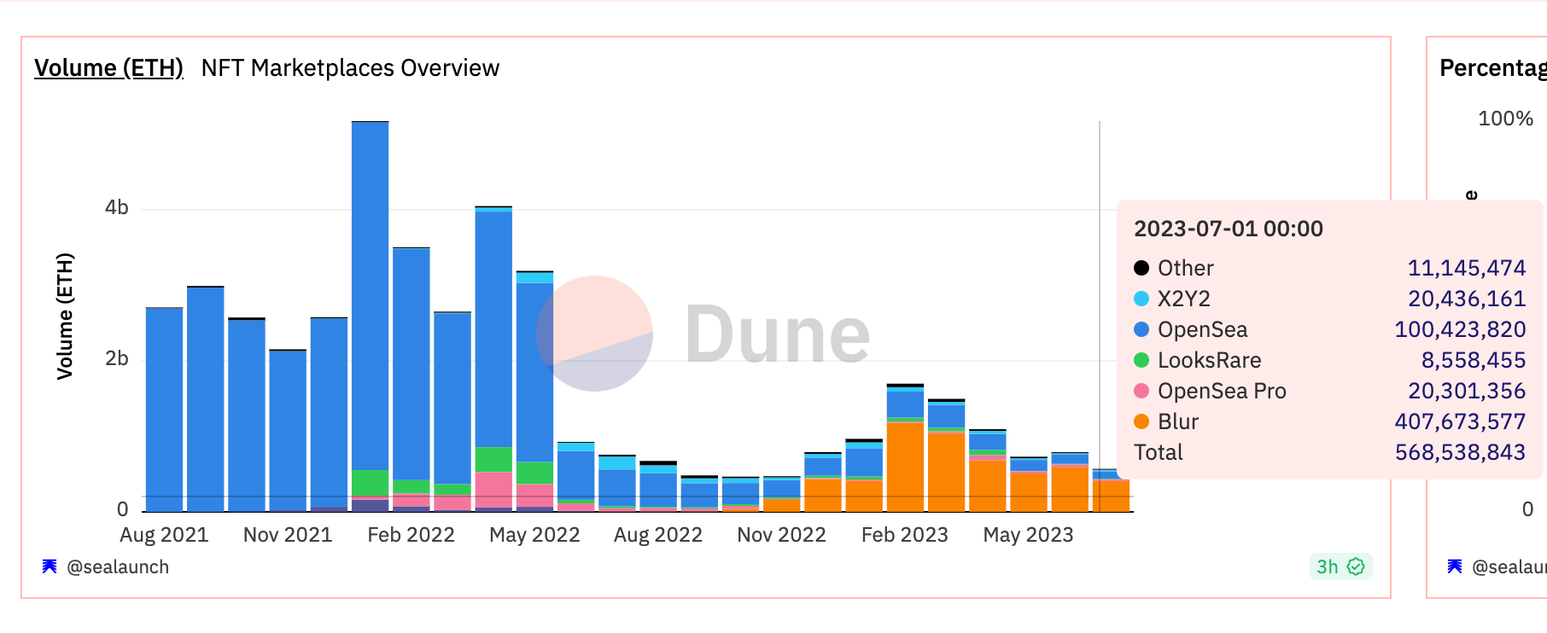Viewport: 1547px width, 633px height.
Task: Click the orange Blur legend dot
Action: pyautogui.click(x=1141, y=421)
